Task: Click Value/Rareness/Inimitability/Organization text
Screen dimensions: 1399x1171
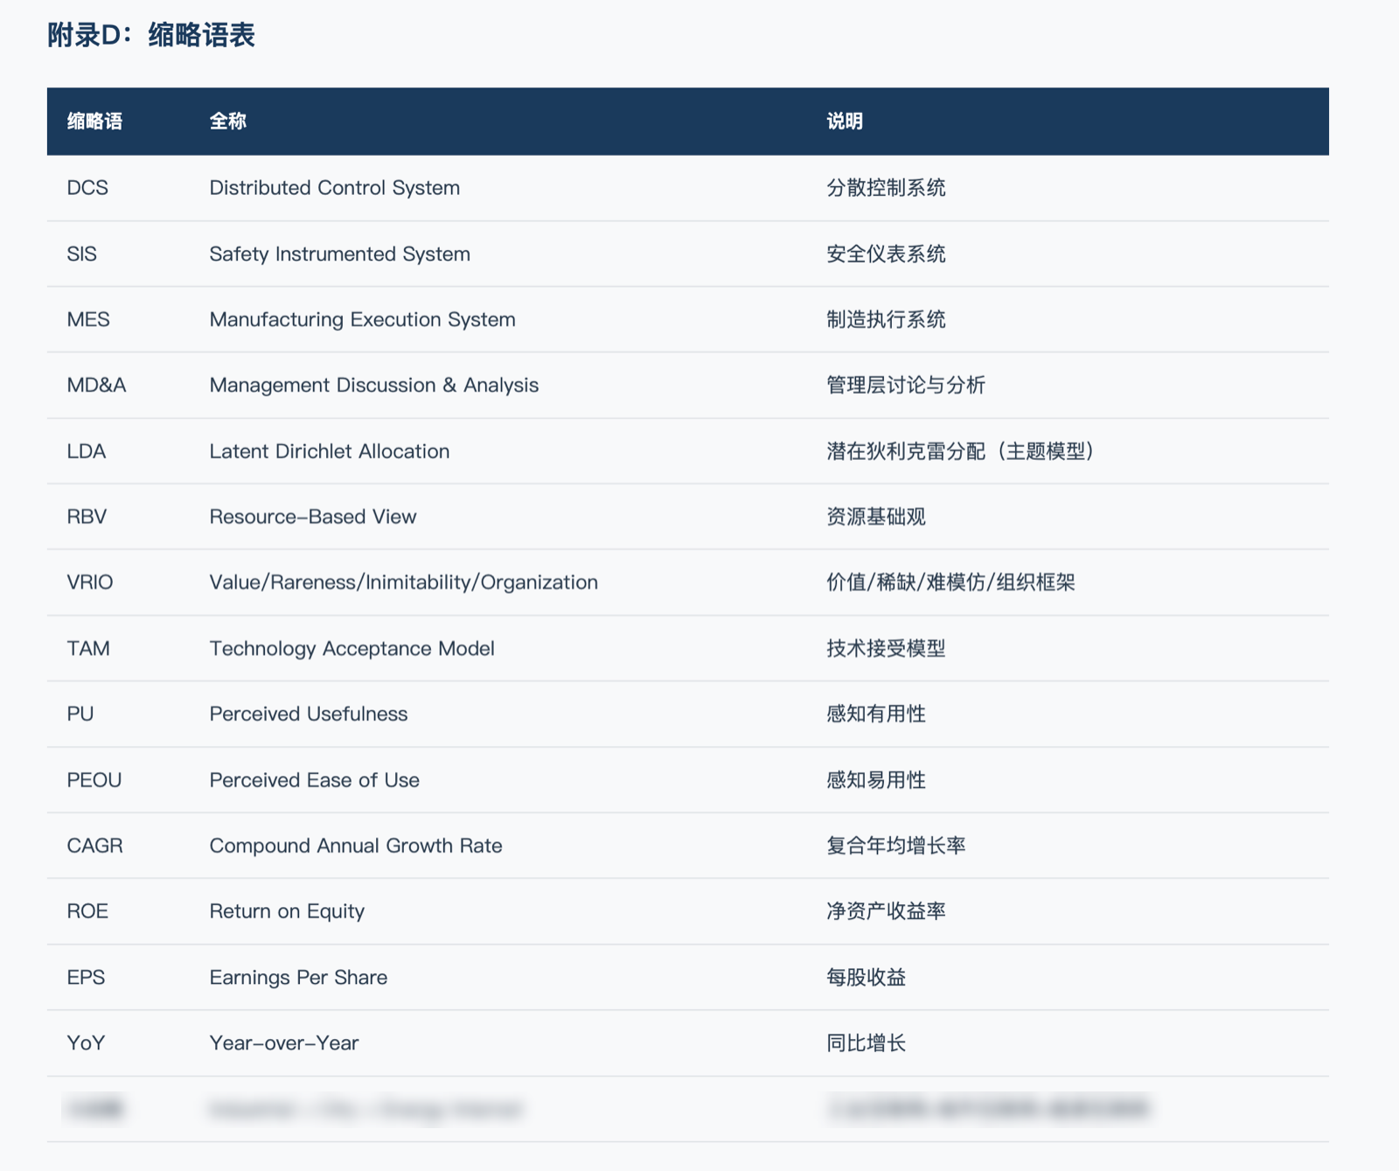Action: (x=404, y=582)
